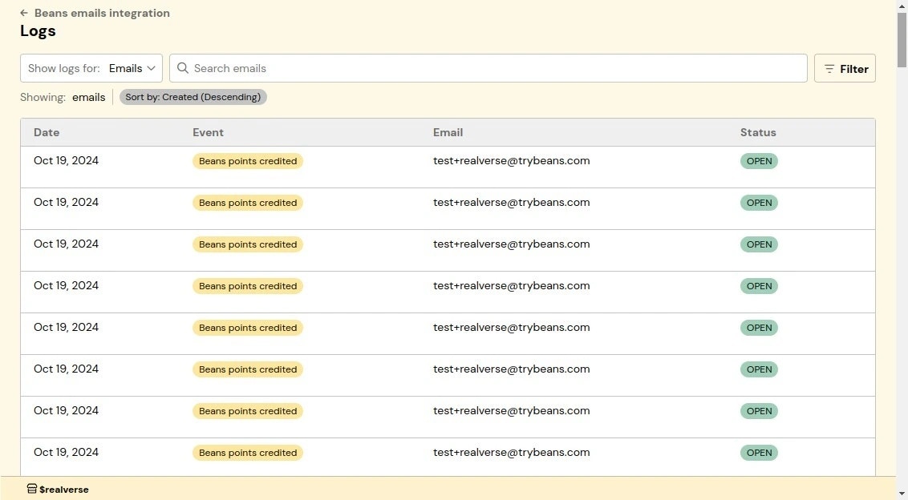The height and width of the screenshot is (500, 908).
Task: Click the back arrow beside Beans emails integration
Action: click(x=23, y=13)
